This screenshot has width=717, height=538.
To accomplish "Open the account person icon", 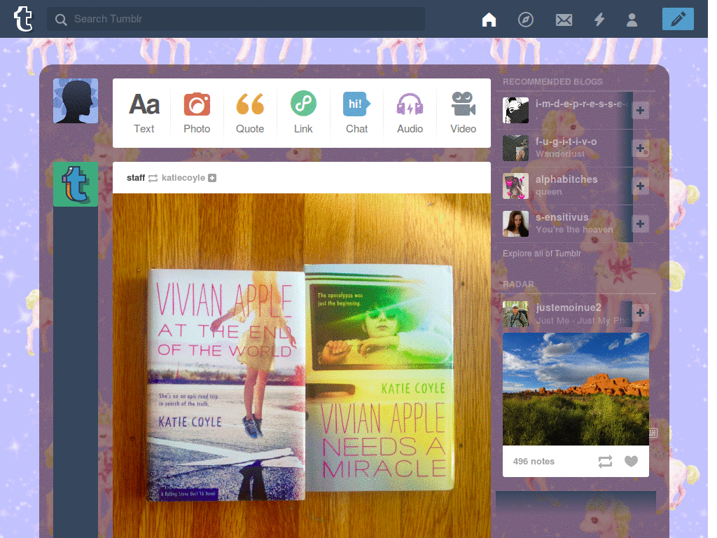I will (632, 20).
